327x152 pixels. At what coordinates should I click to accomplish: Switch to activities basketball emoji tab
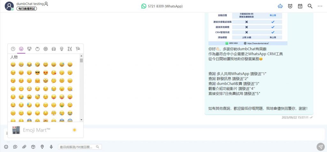tap(45, 49)
